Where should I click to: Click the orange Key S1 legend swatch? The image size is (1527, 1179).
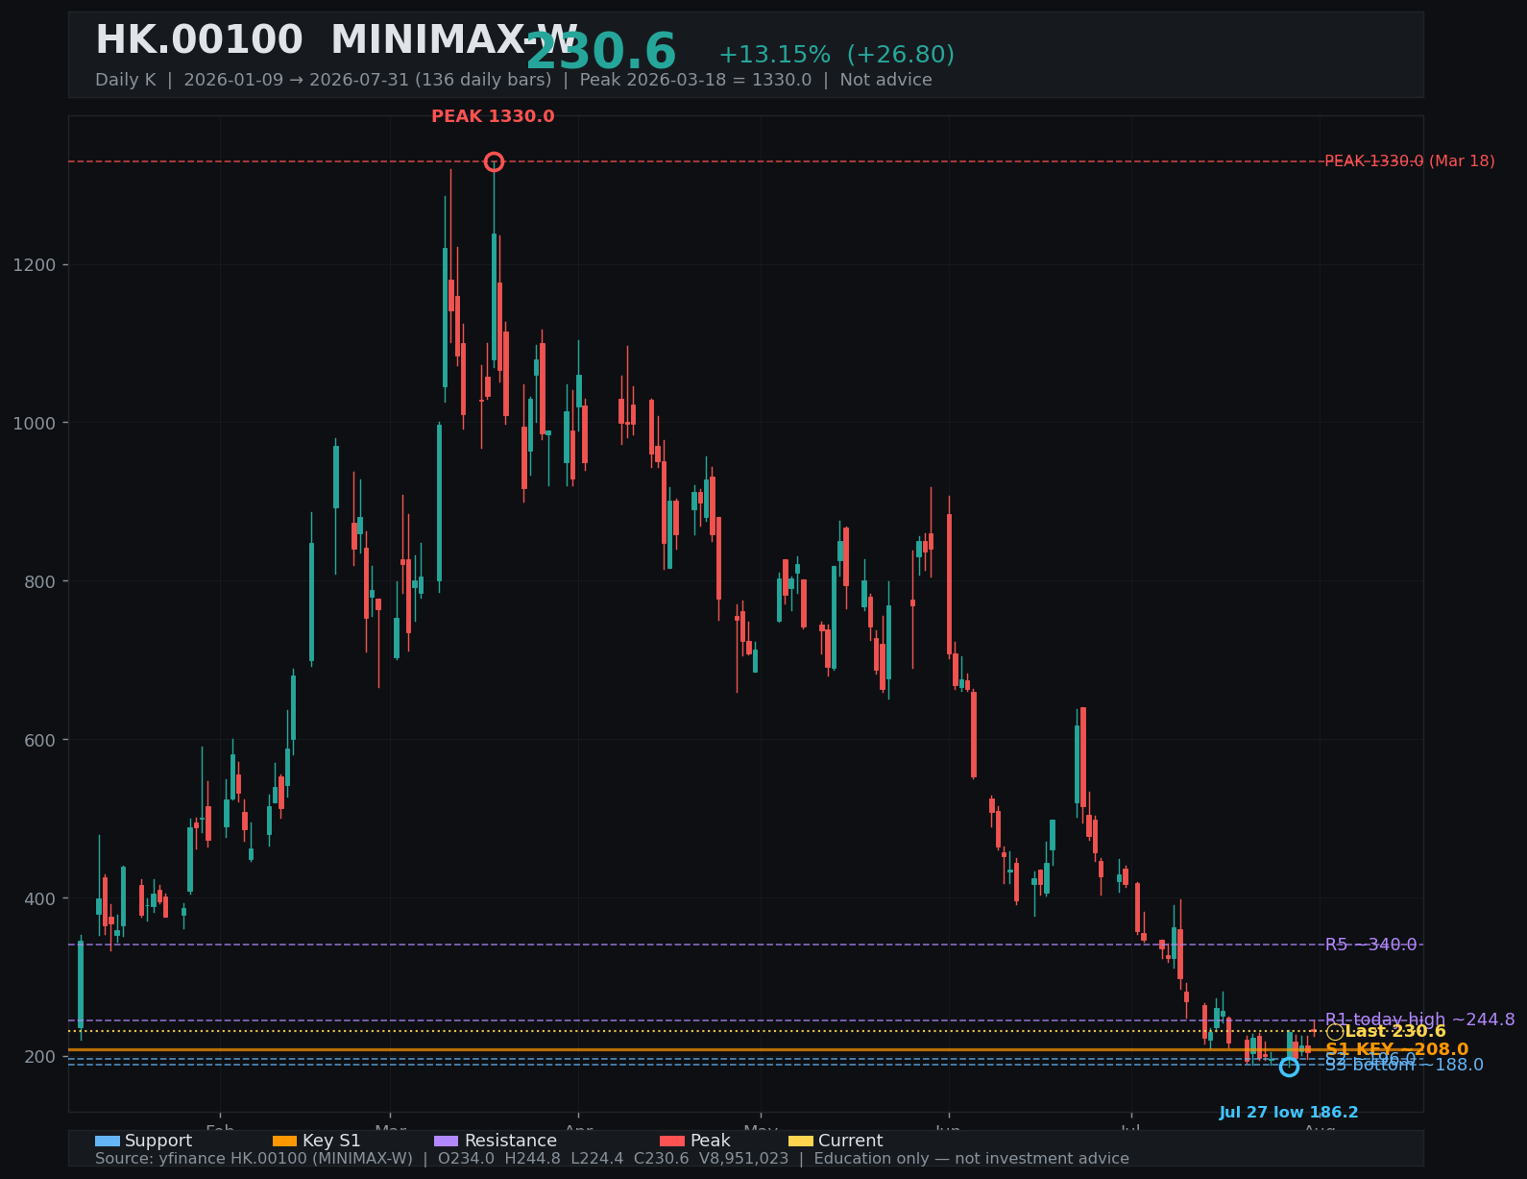click(285, 1141)
